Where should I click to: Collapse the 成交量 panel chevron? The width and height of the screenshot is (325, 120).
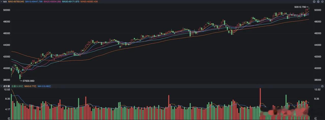click(1, 86)
